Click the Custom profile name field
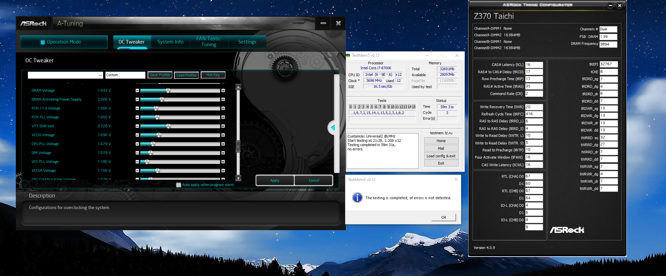Viewport: 666px width, 276px height. tap(125, 75)
